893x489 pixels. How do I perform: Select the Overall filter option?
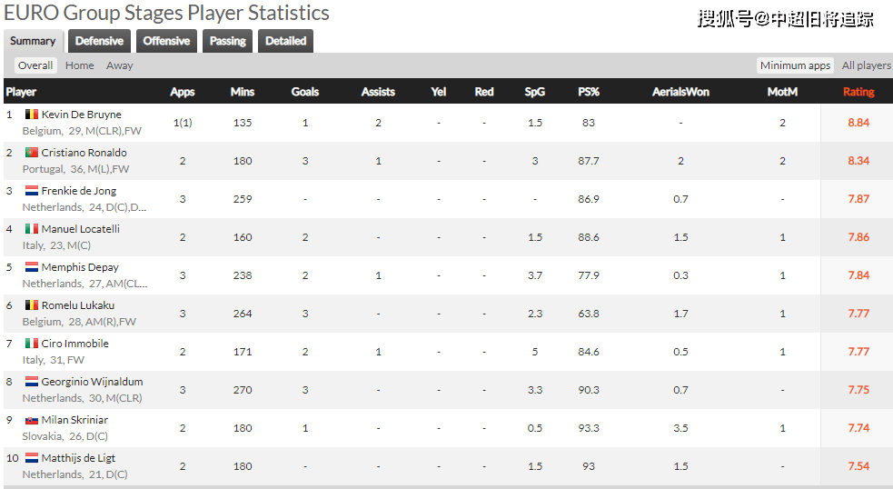[35, 65]
